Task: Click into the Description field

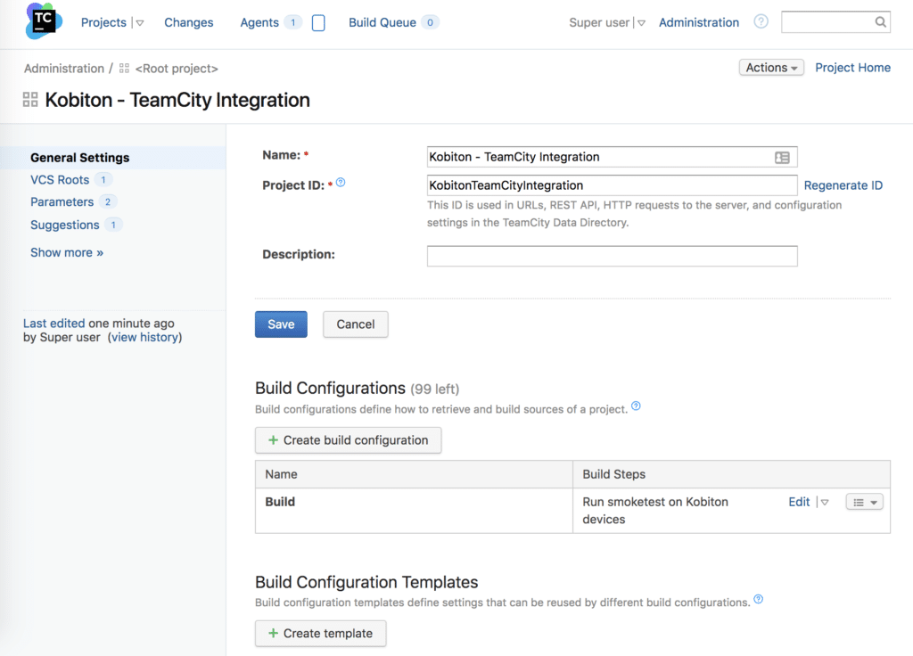Action: pos(612,256)
